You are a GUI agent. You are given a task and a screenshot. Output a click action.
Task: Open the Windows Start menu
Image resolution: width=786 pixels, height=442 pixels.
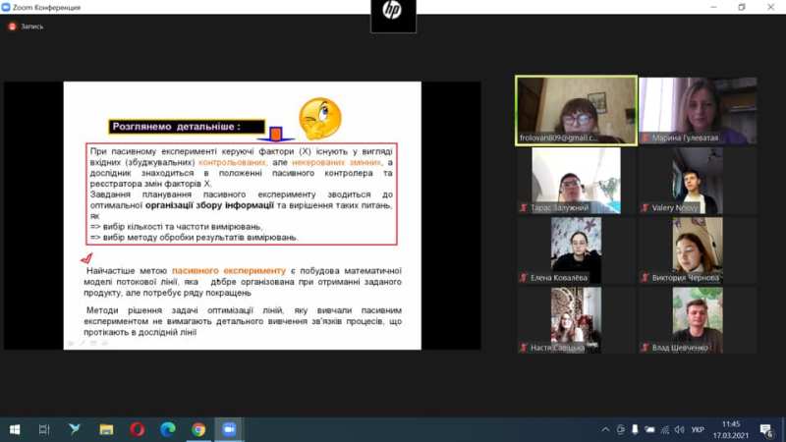click(15, 429)
